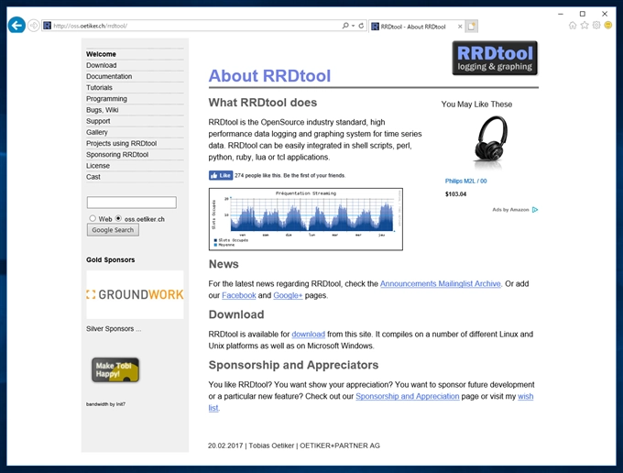Click the search magnifier in address bar

coord(345,26)
